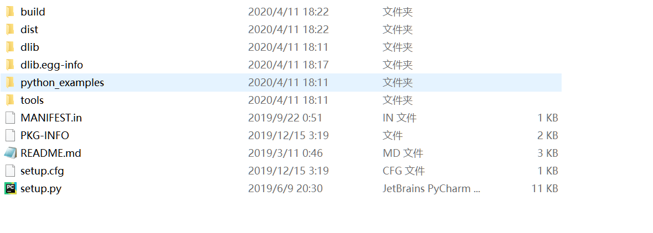The width and height of the screenshot is (653, 233).
Task: Click the dlib.egg-info folder icon
Action: click(x=11, y=65)
